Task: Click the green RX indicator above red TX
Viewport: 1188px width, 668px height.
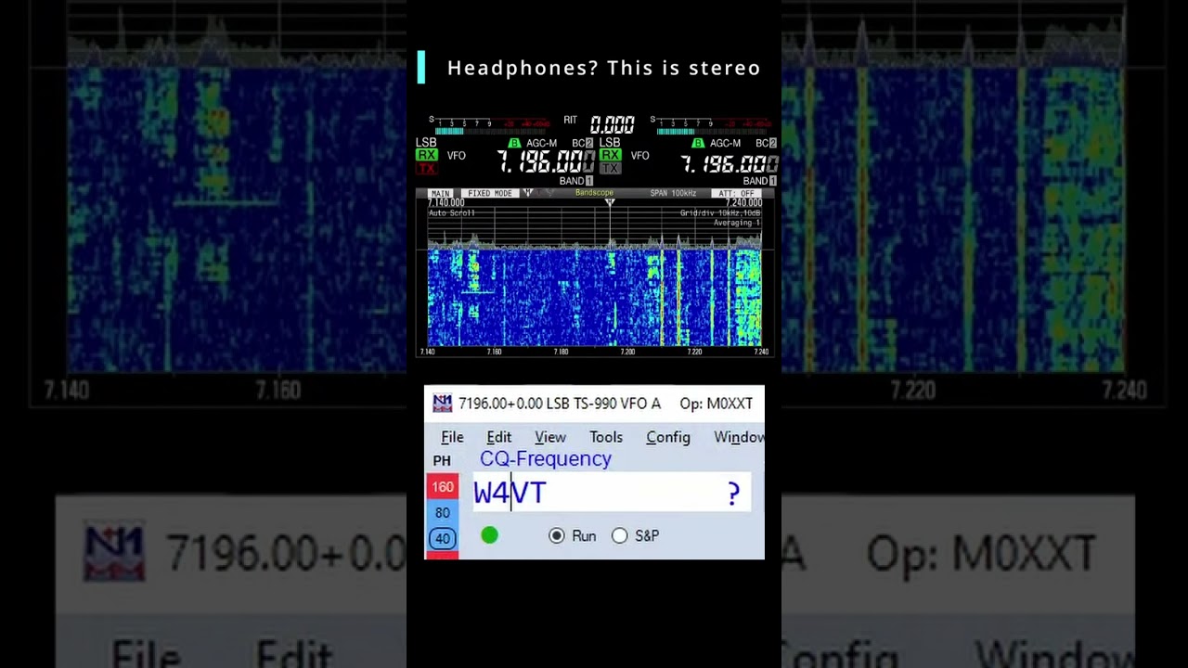Action: coord(426,156)
